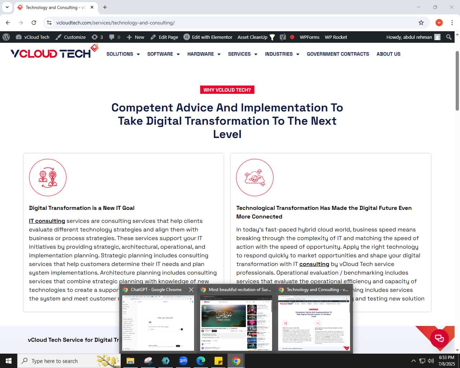Click the admin bar search magnifier
460x368 pixels.
pyautogui.click(x=449, y=37)
